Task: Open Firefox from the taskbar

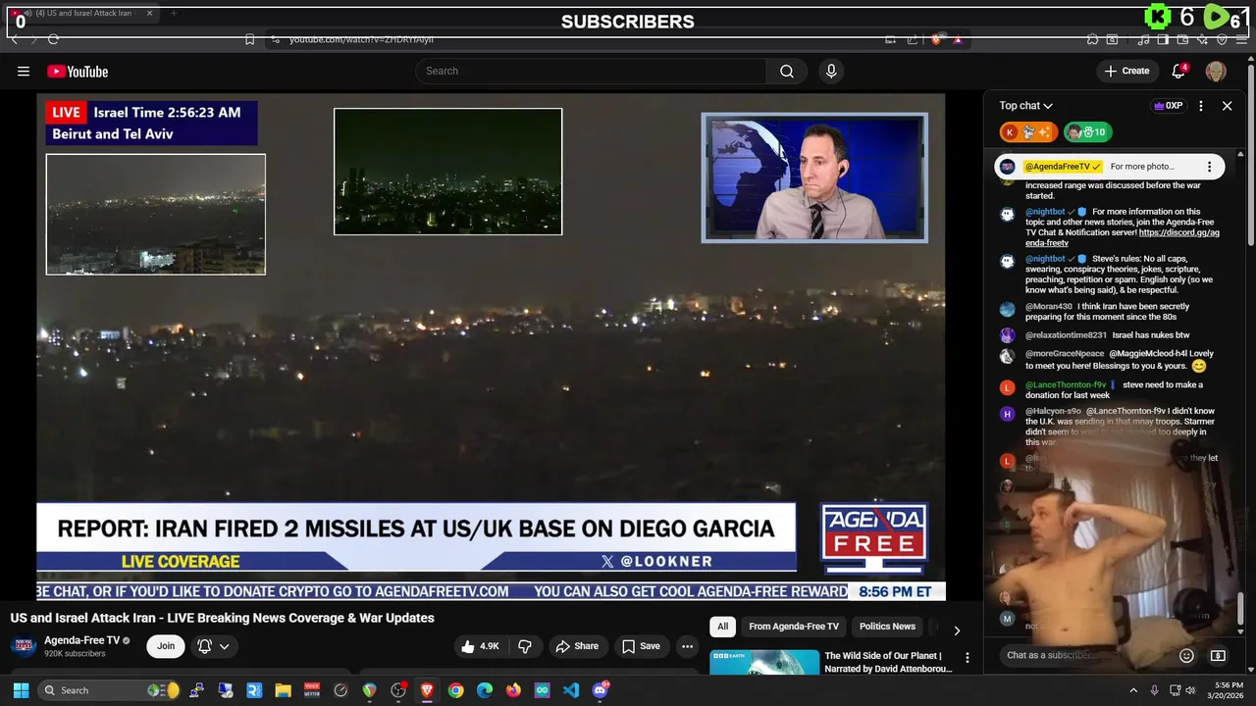Action: pos(513,690)
